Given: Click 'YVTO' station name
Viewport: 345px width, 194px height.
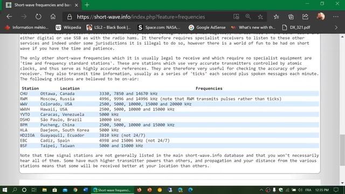Looking at the screenshot, I should pyautogui.click(x=25, y=114).
